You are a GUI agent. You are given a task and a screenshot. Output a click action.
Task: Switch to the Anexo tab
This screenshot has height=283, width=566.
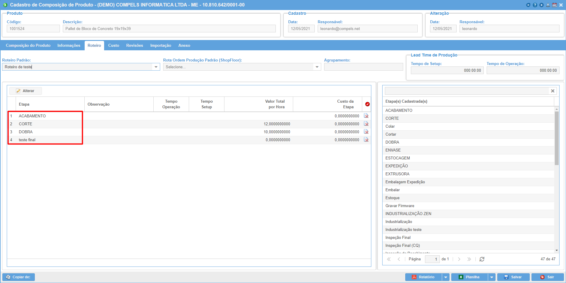click(184, 46)
